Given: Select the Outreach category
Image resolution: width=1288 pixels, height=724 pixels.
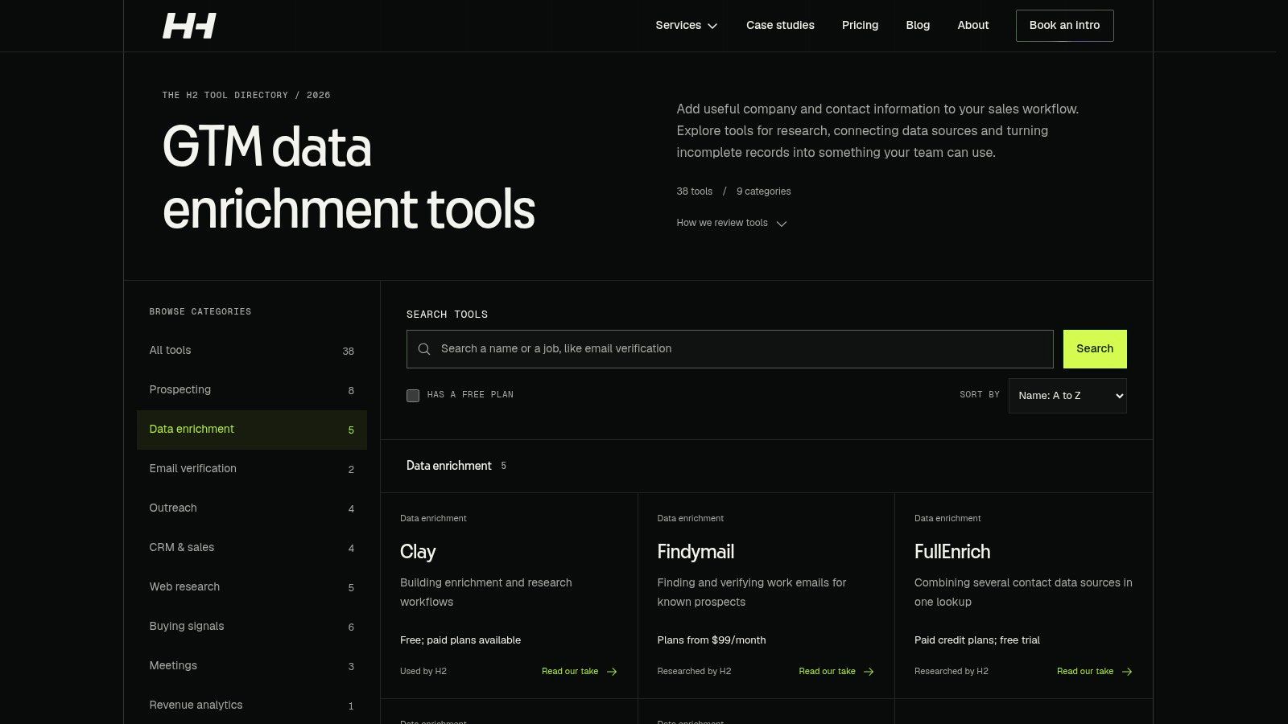Looking at the screenshot, I should coord(252,508).
